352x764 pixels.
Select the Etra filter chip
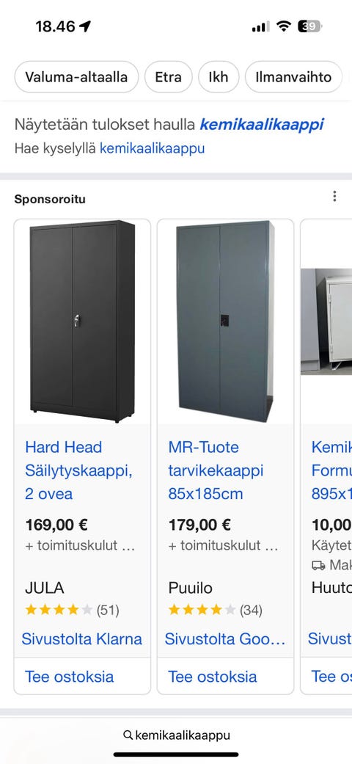169,77
